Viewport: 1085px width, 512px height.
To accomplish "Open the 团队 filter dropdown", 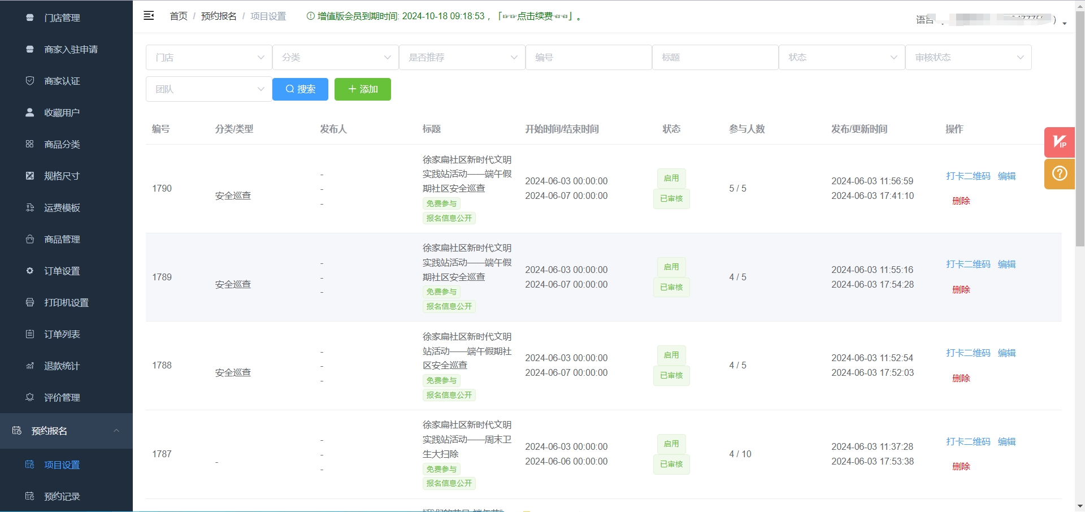I will pyautogui.click(x=209, y=89).
